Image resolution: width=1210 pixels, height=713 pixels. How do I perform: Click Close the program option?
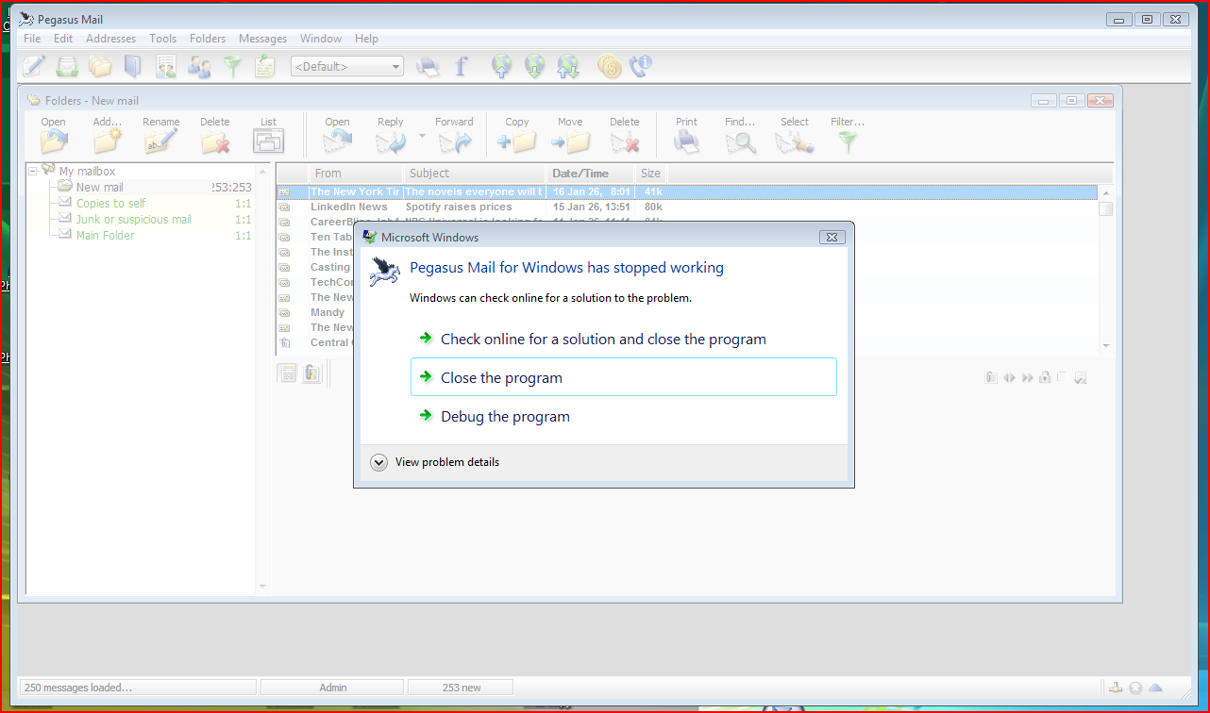click(x=501, y=378)
